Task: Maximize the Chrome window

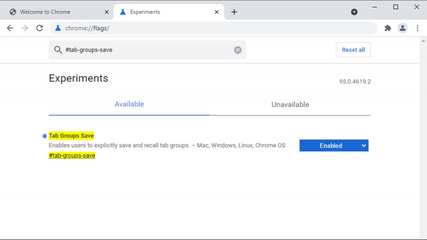Action: [396, 7]
